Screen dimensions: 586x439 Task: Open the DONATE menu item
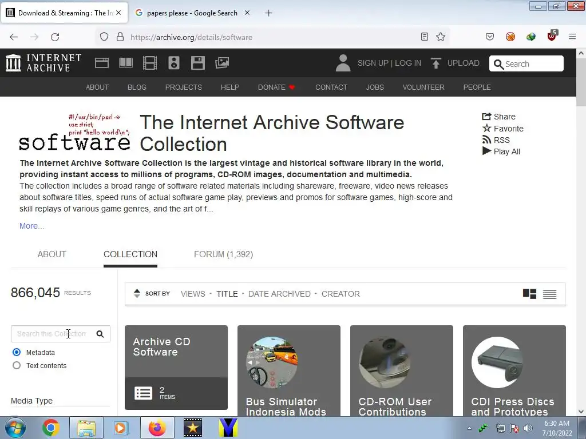click(276, 87)
